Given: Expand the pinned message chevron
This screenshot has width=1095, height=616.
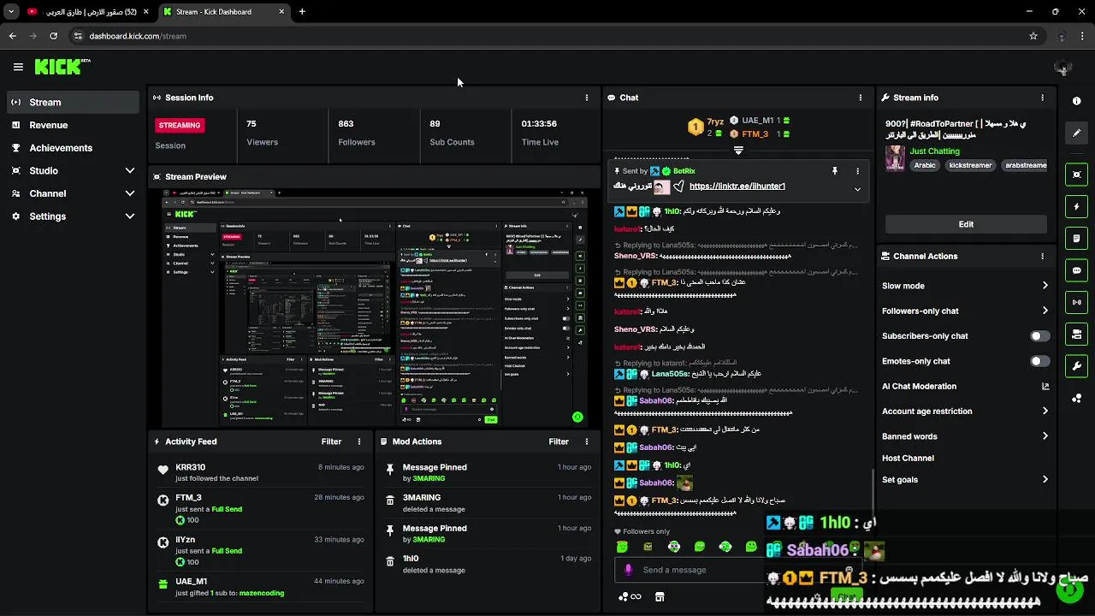Looking at the screenshot, I should [x=857, y=189].
